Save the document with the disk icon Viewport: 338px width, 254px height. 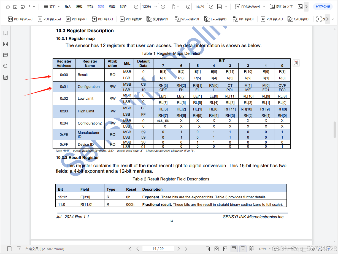[15, 7]
